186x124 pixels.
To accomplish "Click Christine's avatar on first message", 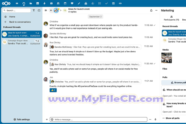I will [x=46, y=24].
